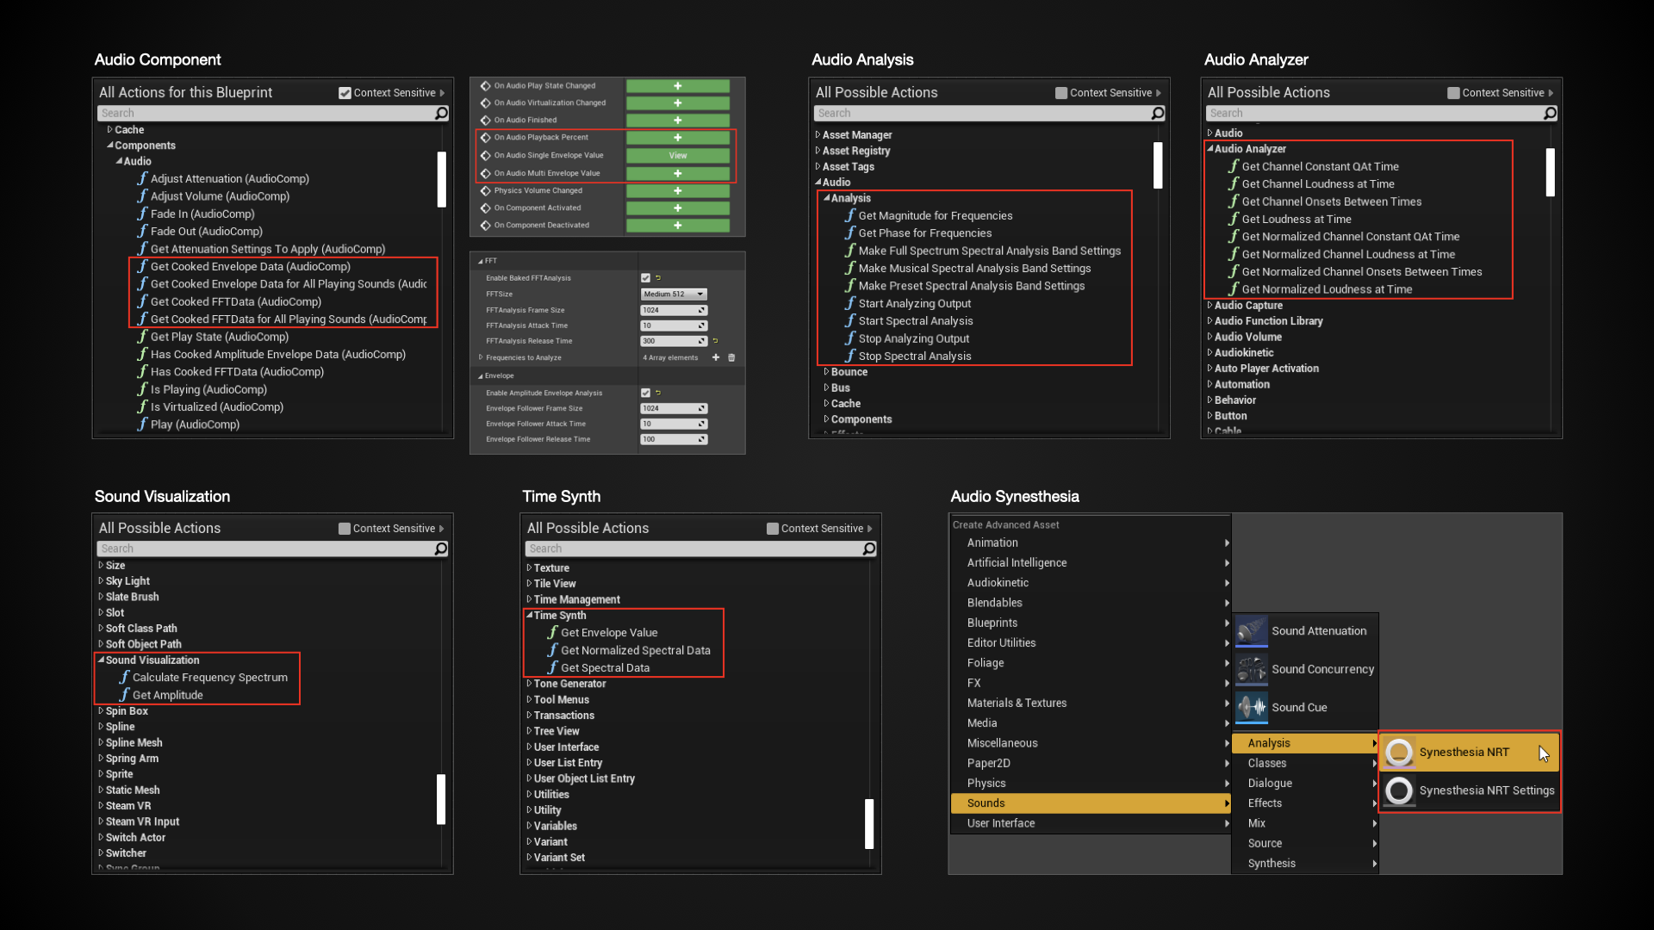Screen dimensions: 1654x930
Task: Click function icon of Calculate Frequency Spectrum
Action: coord(124,677)
